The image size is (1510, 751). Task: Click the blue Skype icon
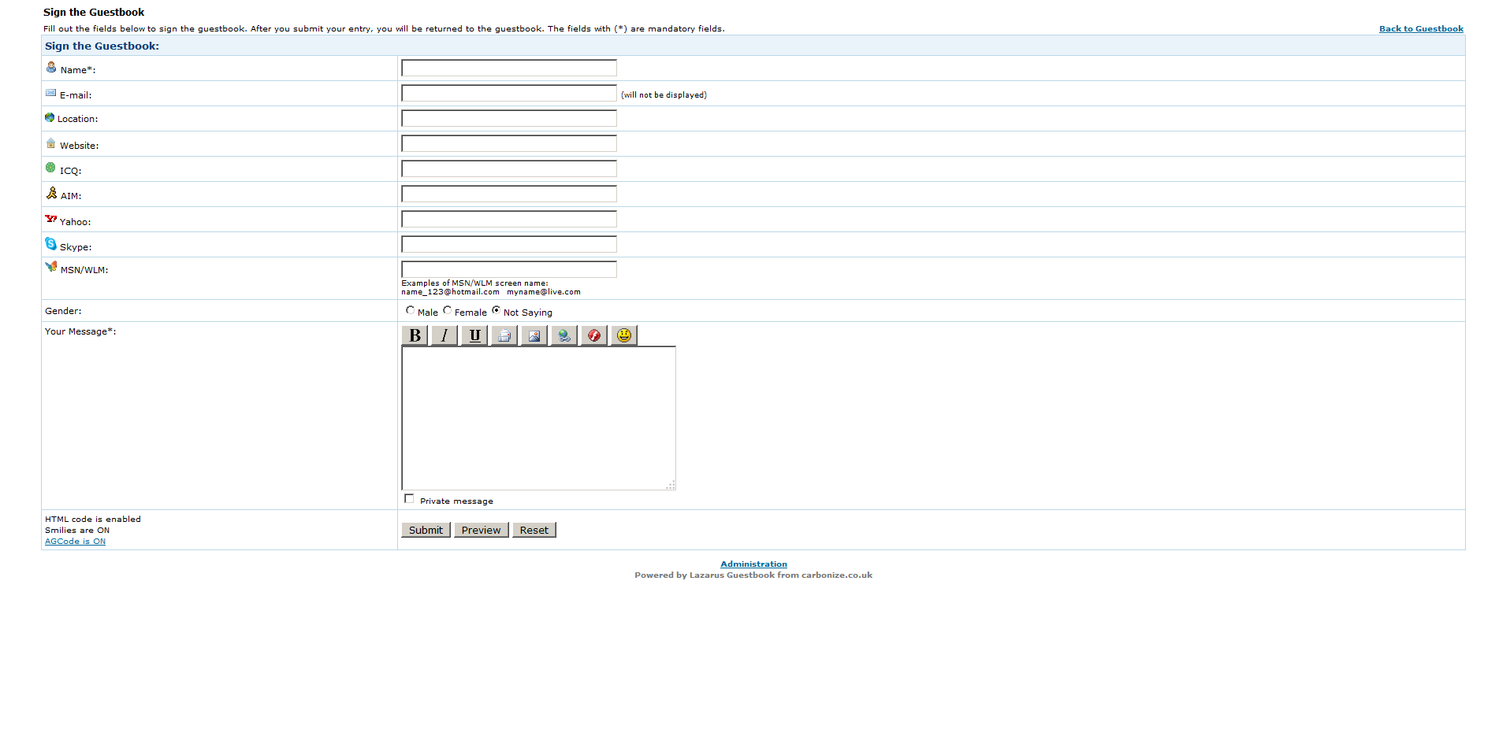coord(50,244)
